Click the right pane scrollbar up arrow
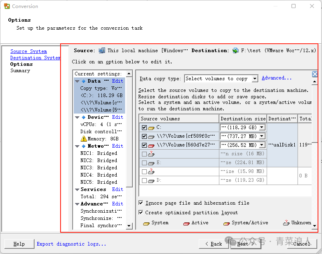 tap(315, 81)
